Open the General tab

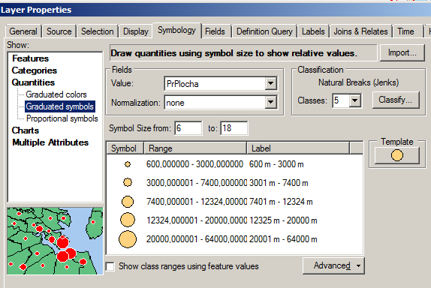[x=23, y=31]
